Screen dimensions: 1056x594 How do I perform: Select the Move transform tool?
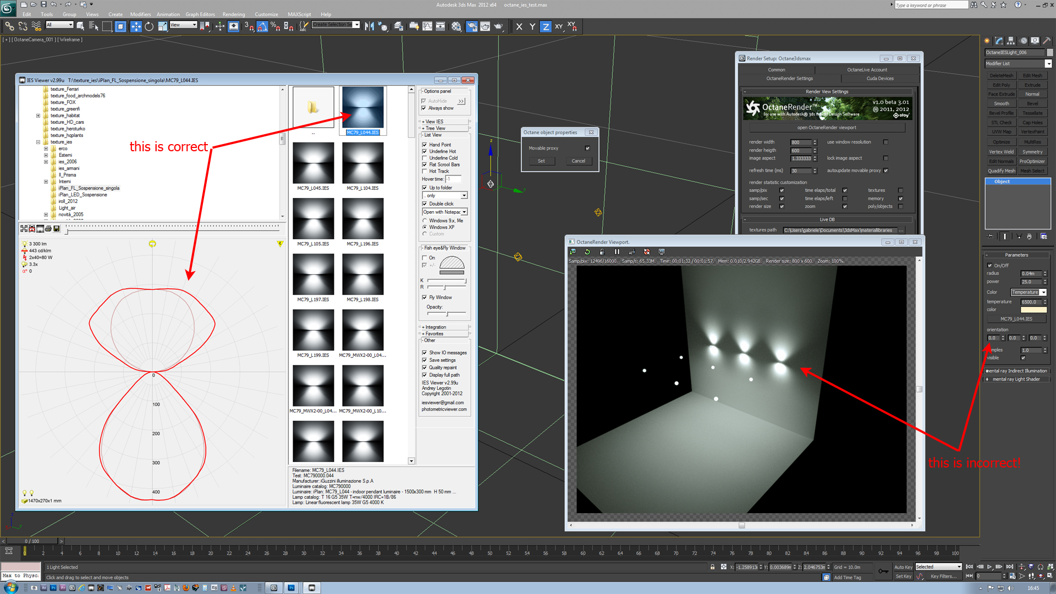[x=135, y=26]
